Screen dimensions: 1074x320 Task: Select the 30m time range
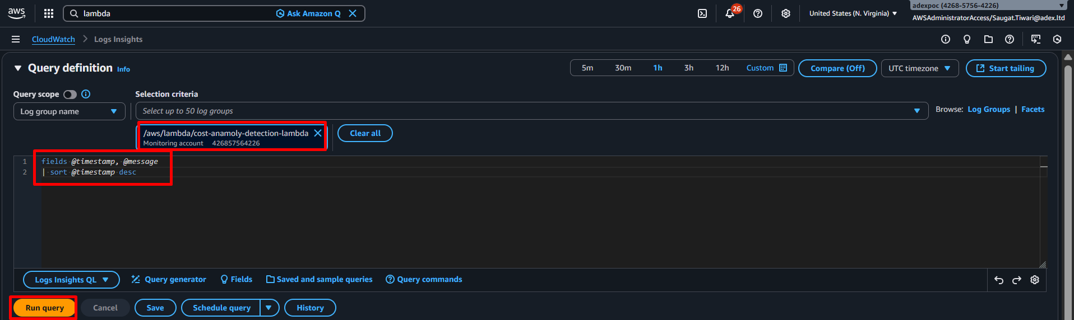[x=623, y=68]
